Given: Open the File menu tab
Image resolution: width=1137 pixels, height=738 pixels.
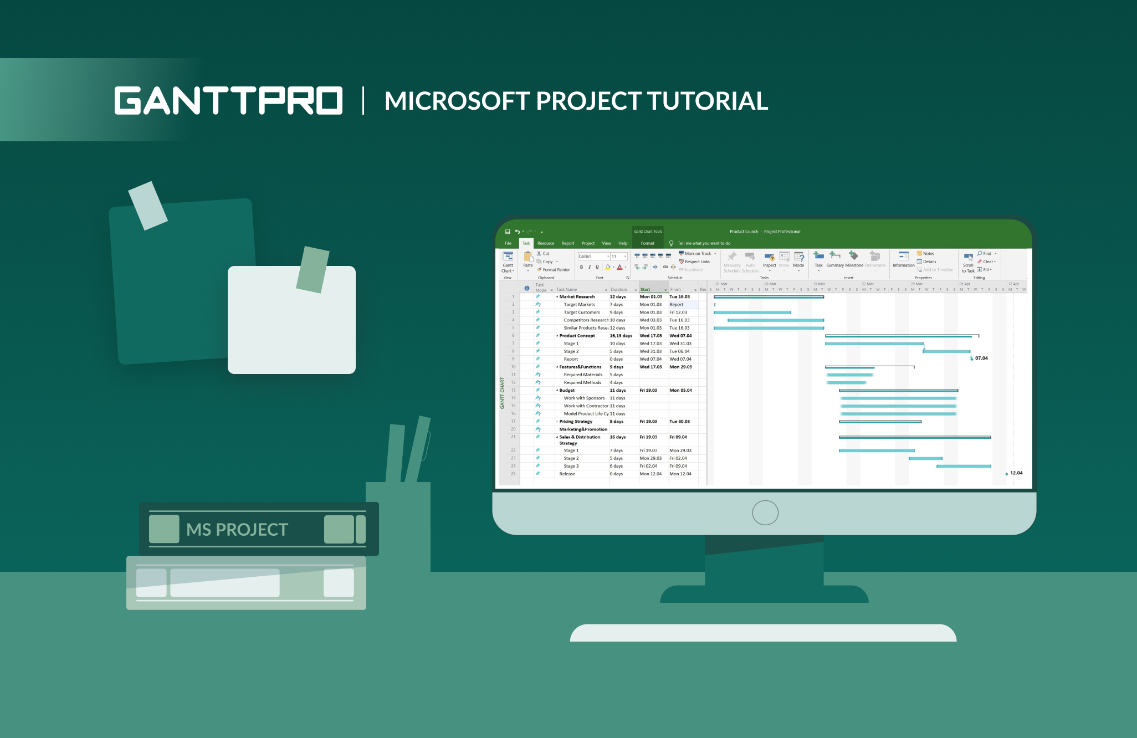Looking at the screenshot, I should [x=508, y=243].
